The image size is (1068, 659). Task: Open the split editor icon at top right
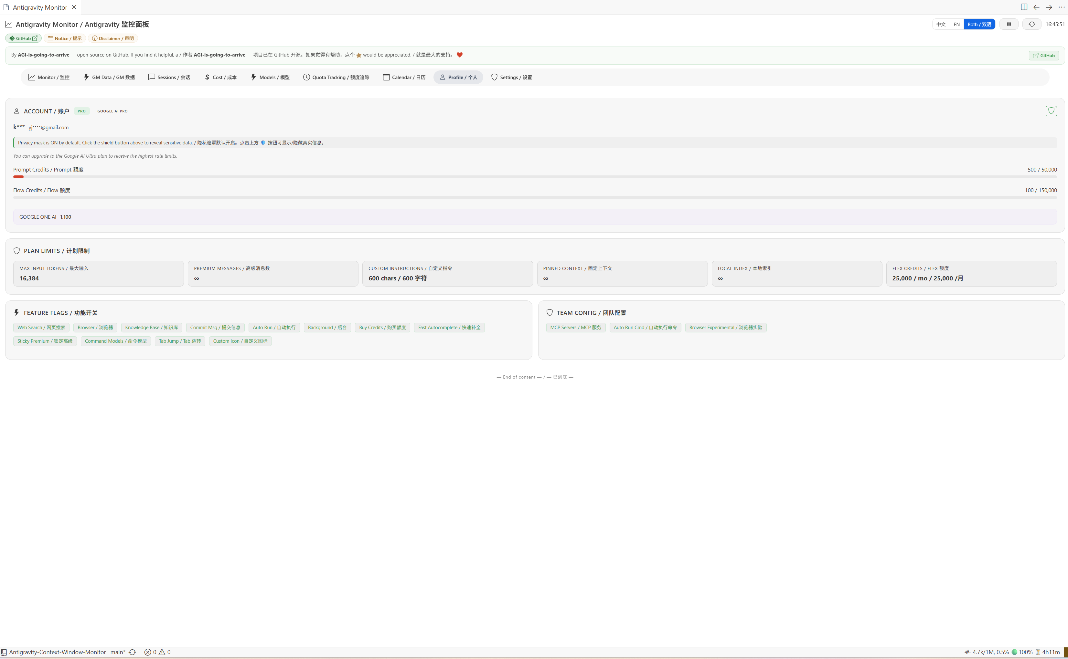[1023, 7]
